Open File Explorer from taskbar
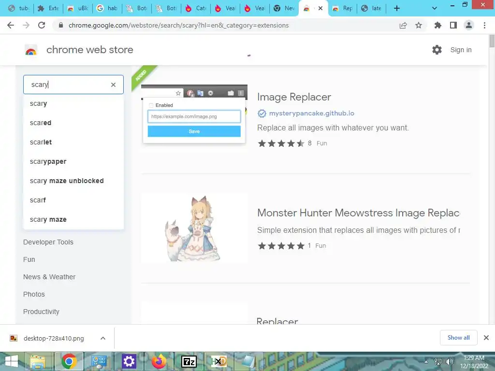The image size is (495, 371). point(38,361)
